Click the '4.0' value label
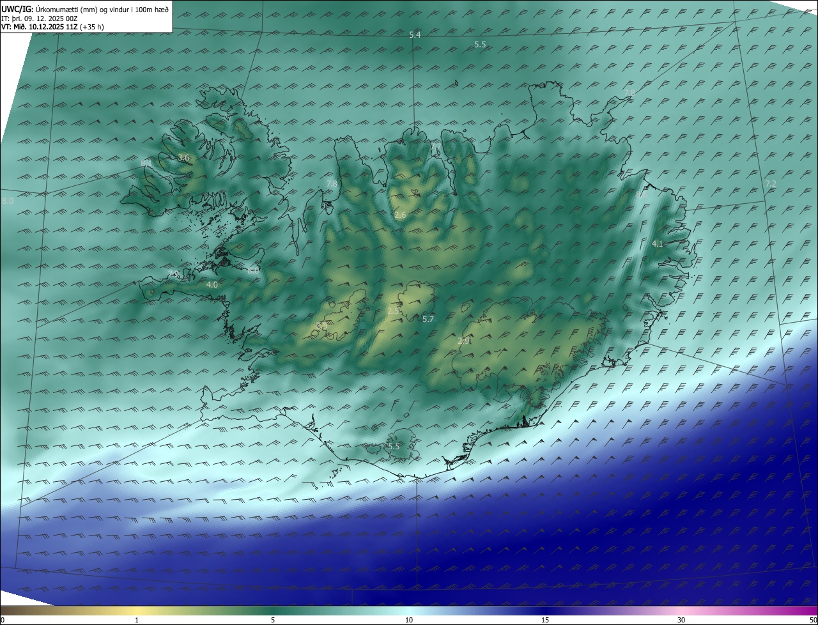The image size is (818, 625). (212, 284)
